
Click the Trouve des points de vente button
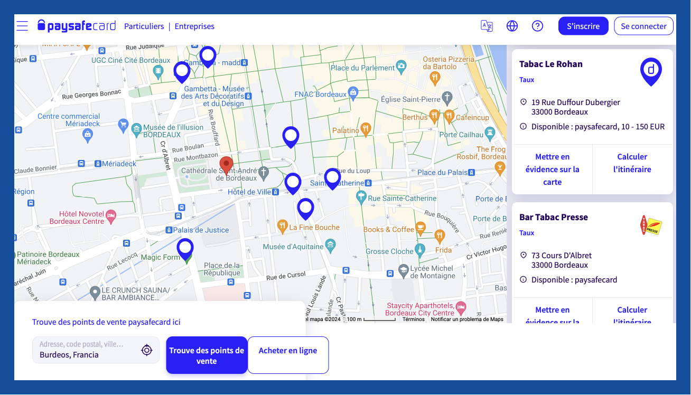[207, 355]
